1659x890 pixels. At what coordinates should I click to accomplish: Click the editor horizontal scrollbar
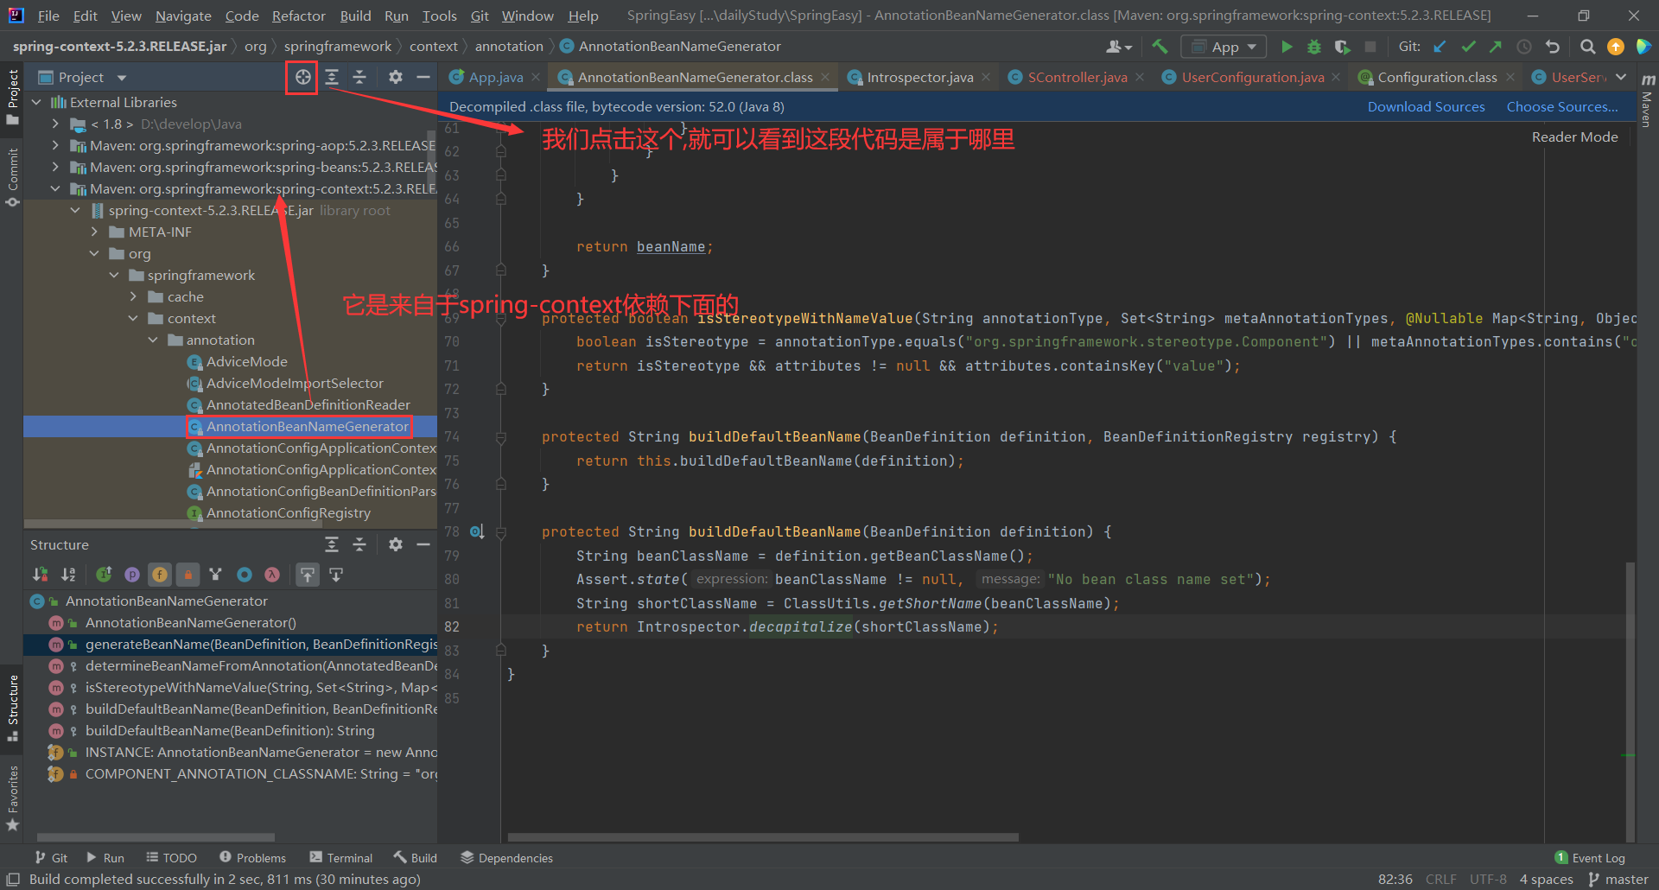tap(763, 836)
